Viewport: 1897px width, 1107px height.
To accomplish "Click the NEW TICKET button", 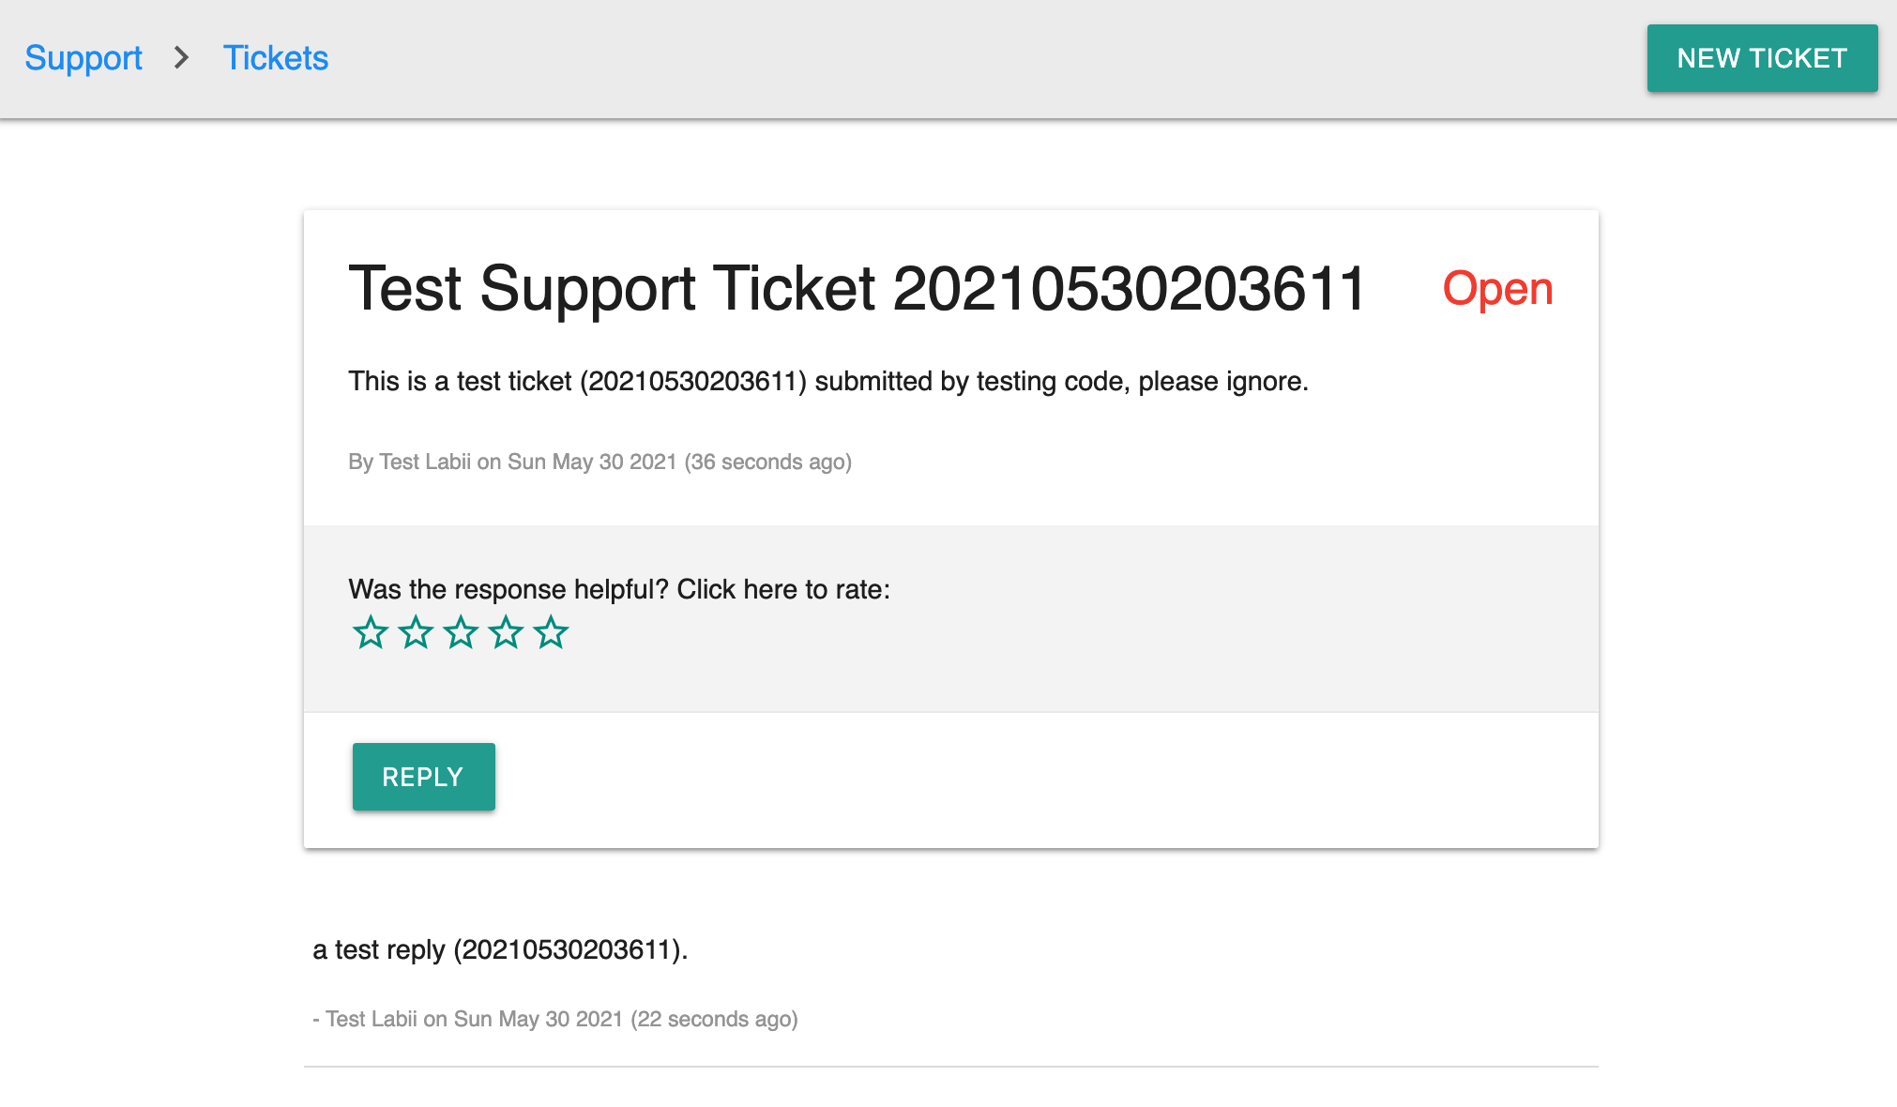I will pos(1761,58).
